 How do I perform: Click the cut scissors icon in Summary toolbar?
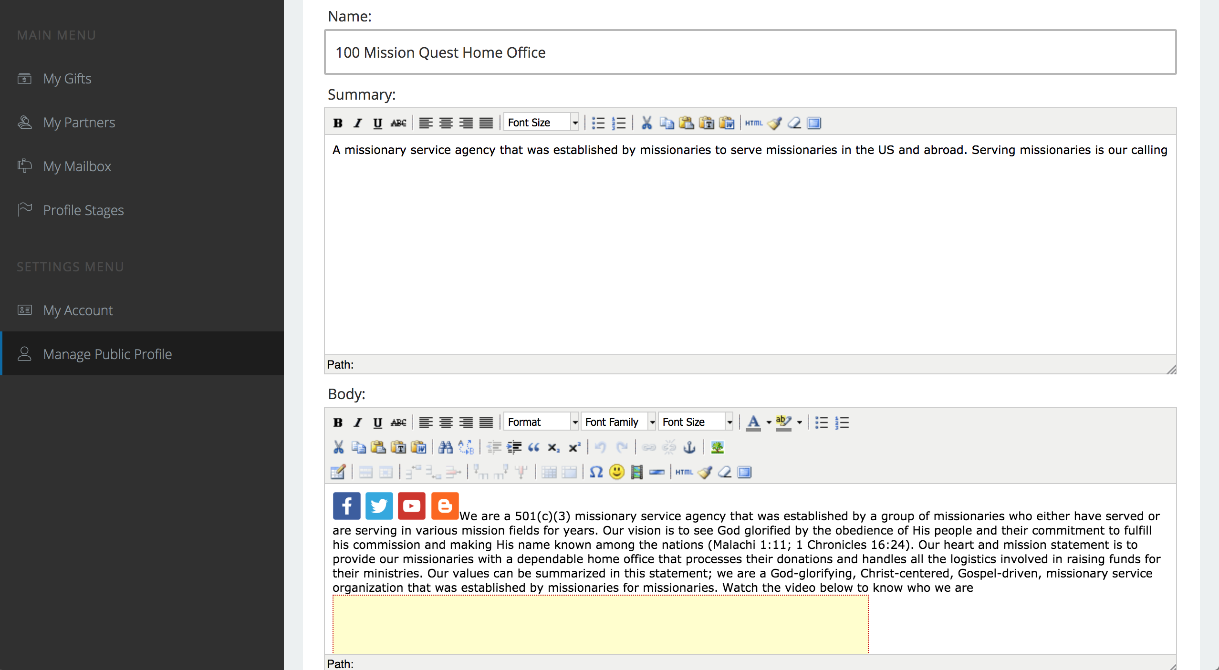[646, 123]
